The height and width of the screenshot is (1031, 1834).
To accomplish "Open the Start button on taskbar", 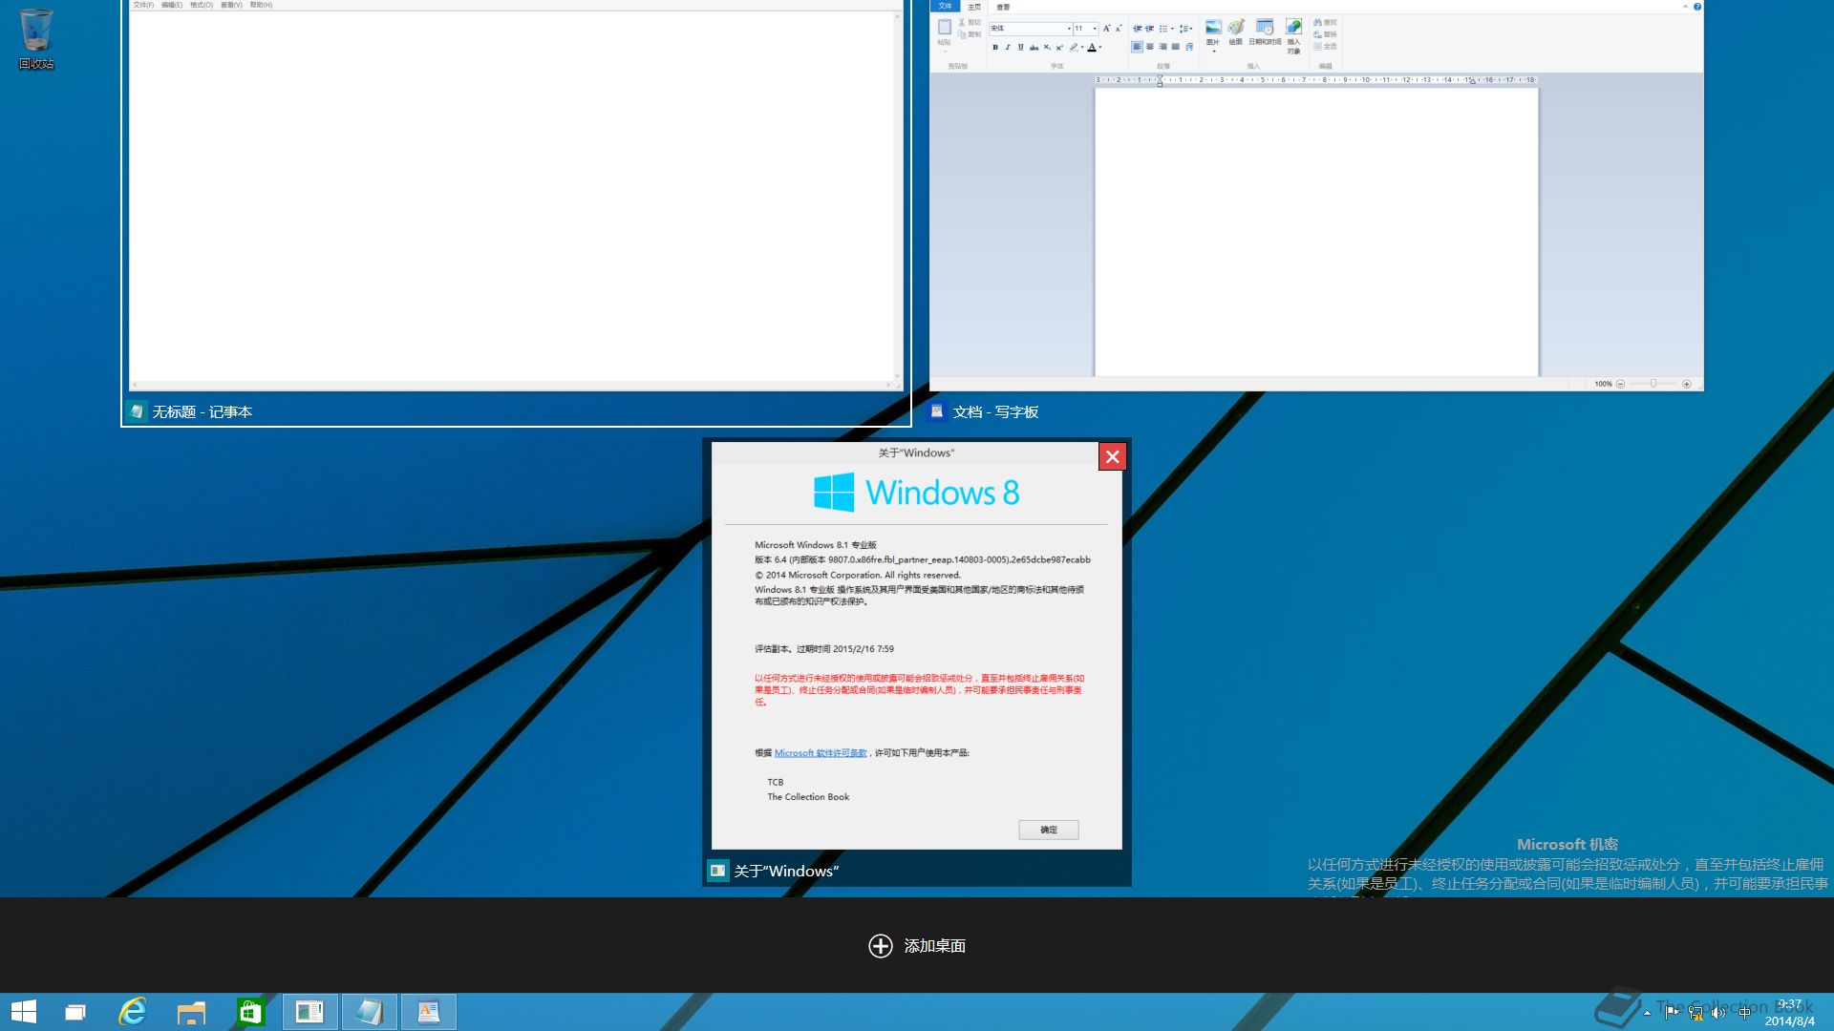I will (x=24, y=1012).
